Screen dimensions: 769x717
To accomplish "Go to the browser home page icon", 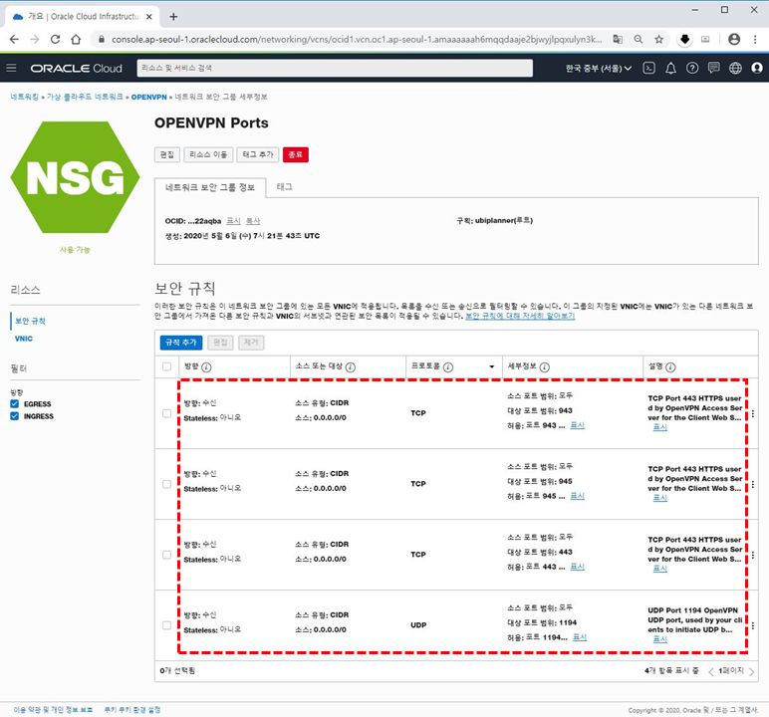I will pyautogui.click(x=76, y=39).
